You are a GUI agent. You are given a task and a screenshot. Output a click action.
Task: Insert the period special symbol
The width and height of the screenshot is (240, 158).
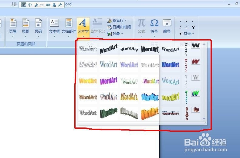[x=186, y=22]
